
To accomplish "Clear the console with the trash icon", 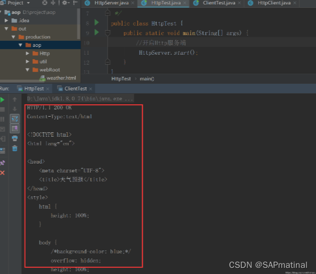I will [x=14, y=148].
